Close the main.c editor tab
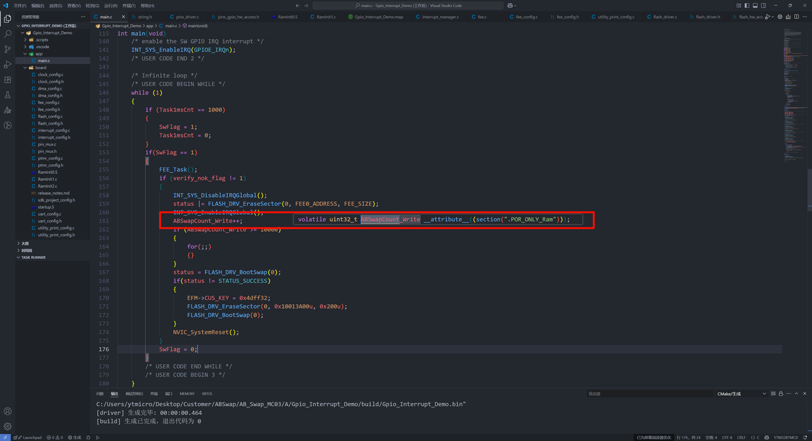The image size is (812, 441). click(123, 17)
